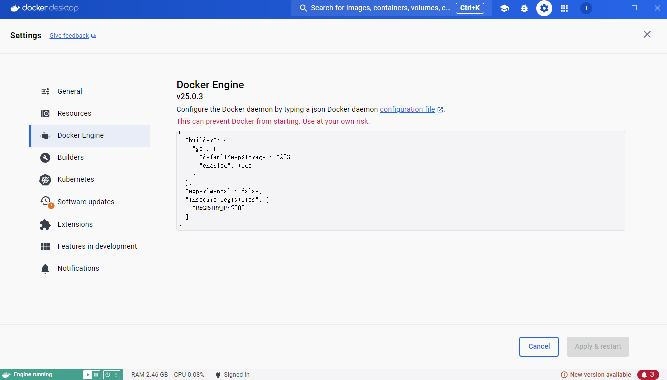Image resolution: width=667 pixels, height=380 pixels.
Task: Click the "builder": { line
Action: [206, 140]
